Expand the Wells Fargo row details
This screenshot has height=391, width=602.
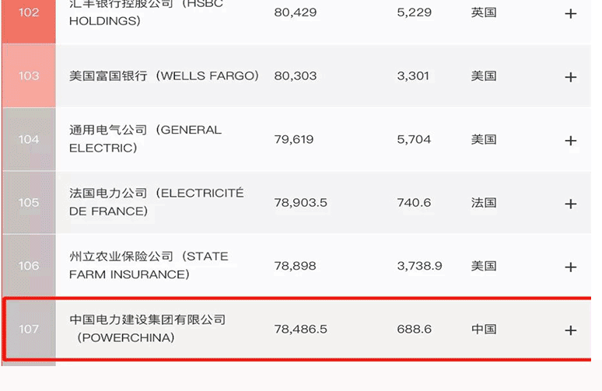click(x=570, y=77)
